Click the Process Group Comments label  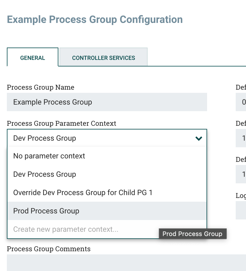tap(49, 249)
